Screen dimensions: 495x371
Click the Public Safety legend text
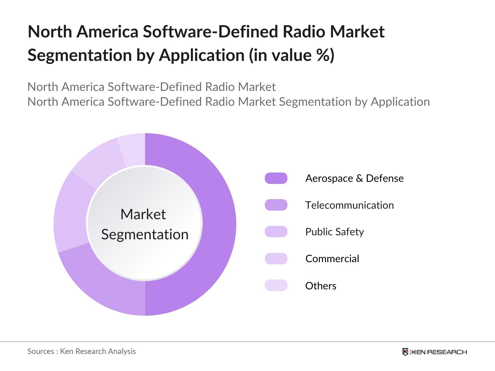tap(334, 232)
